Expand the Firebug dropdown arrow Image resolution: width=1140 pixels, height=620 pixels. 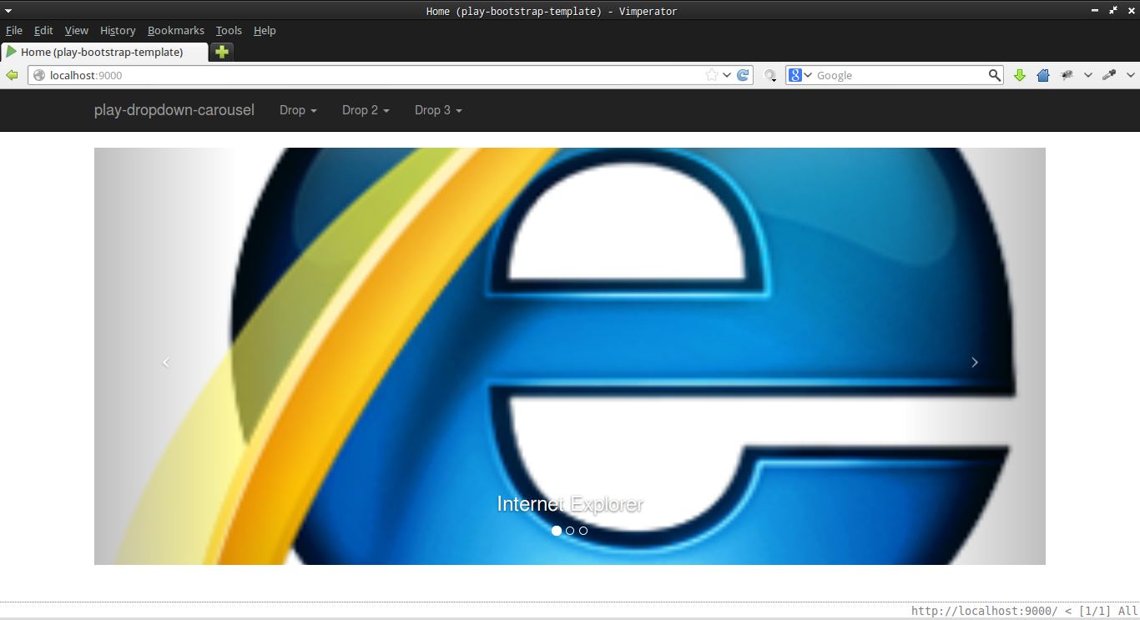(1087, 75)
